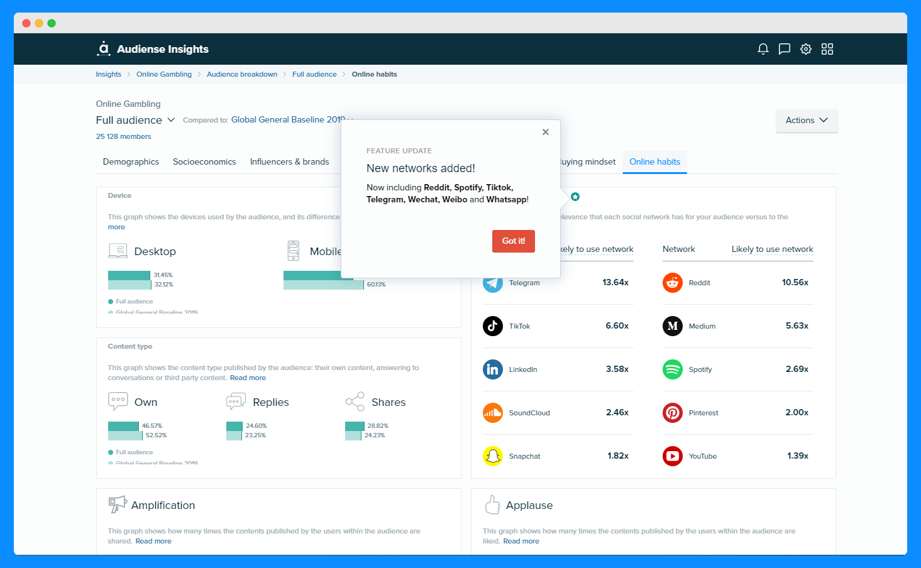This screenshot has height=568, width=921.
Task: Click Read more in Content type description
Action: click(248, 378)
